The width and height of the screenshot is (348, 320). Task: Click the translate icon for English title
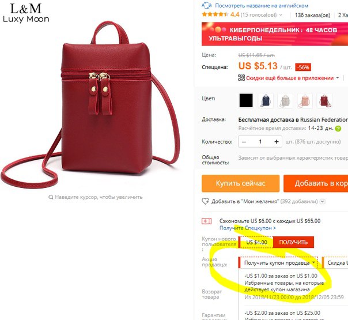click(206, 5)
